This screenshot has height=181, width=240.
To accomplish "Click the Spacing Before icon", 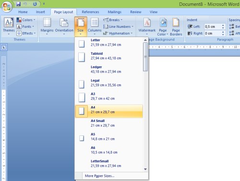I will point(231,26).
